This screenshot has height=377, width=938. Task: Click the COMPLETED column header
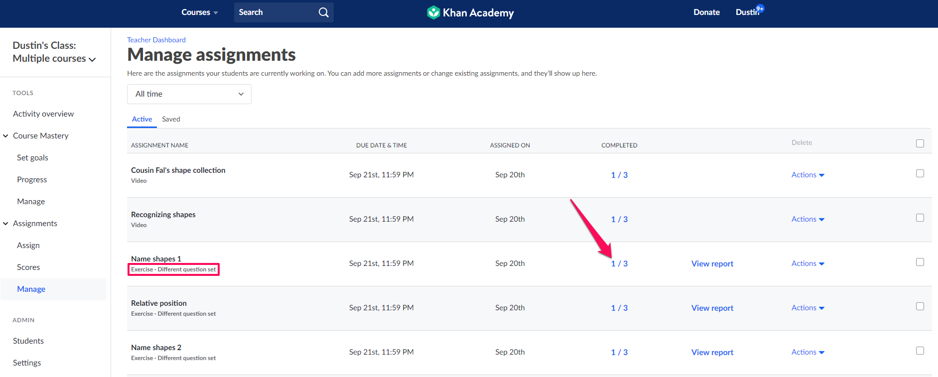[x=619, y=145]
